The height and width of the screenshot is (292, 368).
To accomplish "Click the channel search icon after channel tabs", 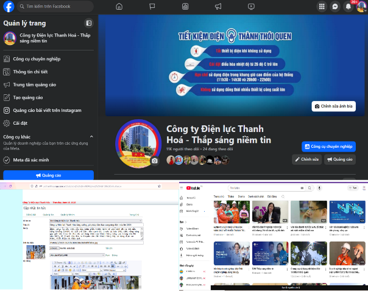I will pos(283,196).
